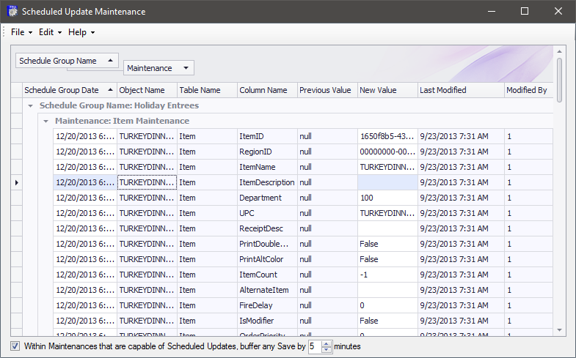Click Modified By value in Department row
576x358 pixels.
click(528, 198)
